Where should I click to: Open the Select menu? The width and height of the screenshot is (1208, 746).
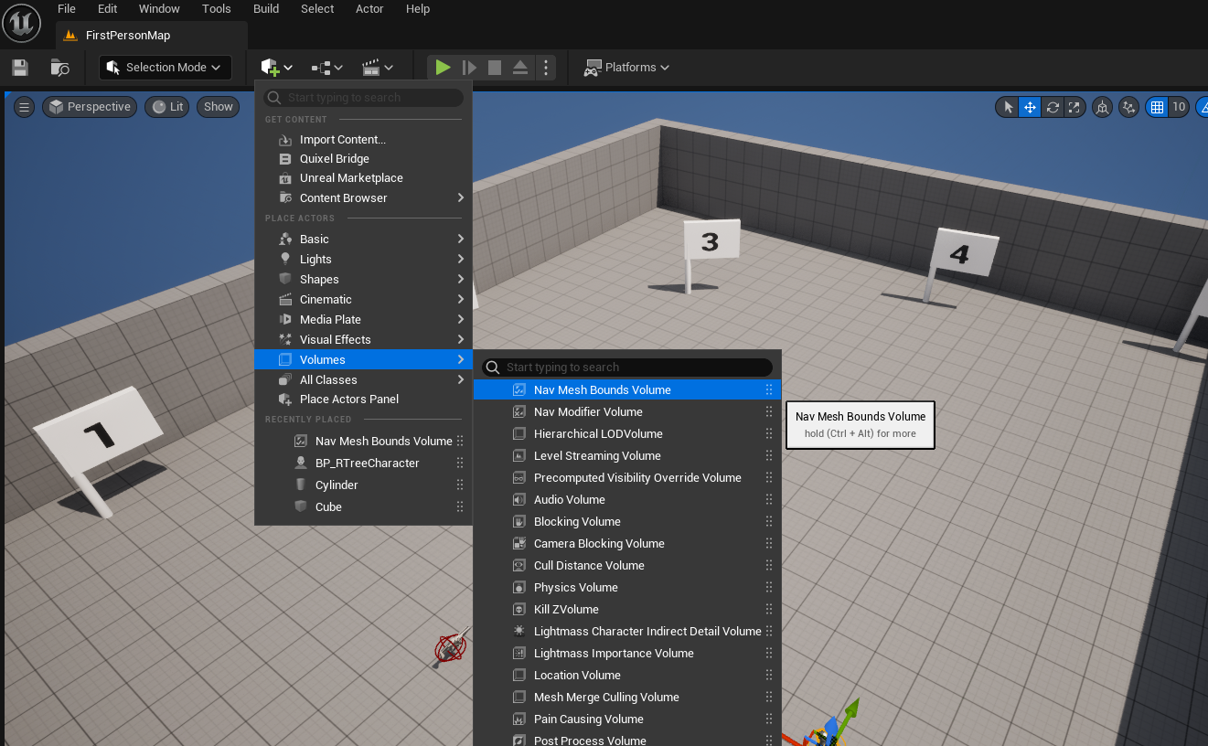tap(317, 9)
